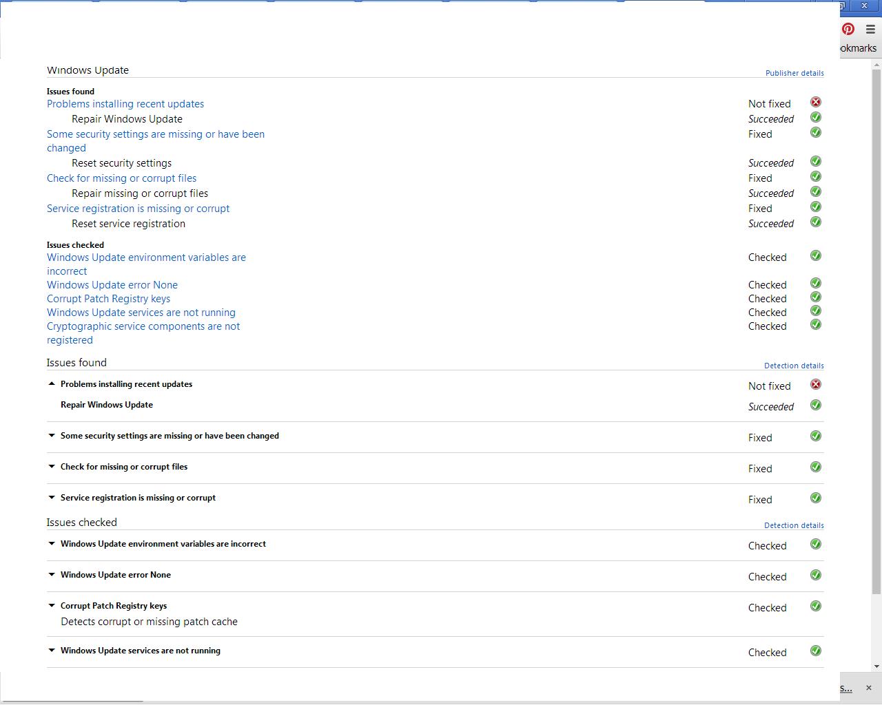Click the scrollbar up arrow
The width and height of the screenshot is (882, 705).
click(876, 64)
